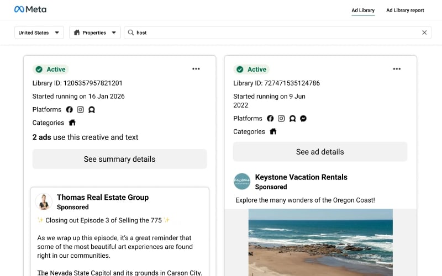Image resolution: width=442 pixels, height=276 pixels.
Task: Click 'Explore the many wonders of the Oregon Coast!'
Action: tap(305, 200)
